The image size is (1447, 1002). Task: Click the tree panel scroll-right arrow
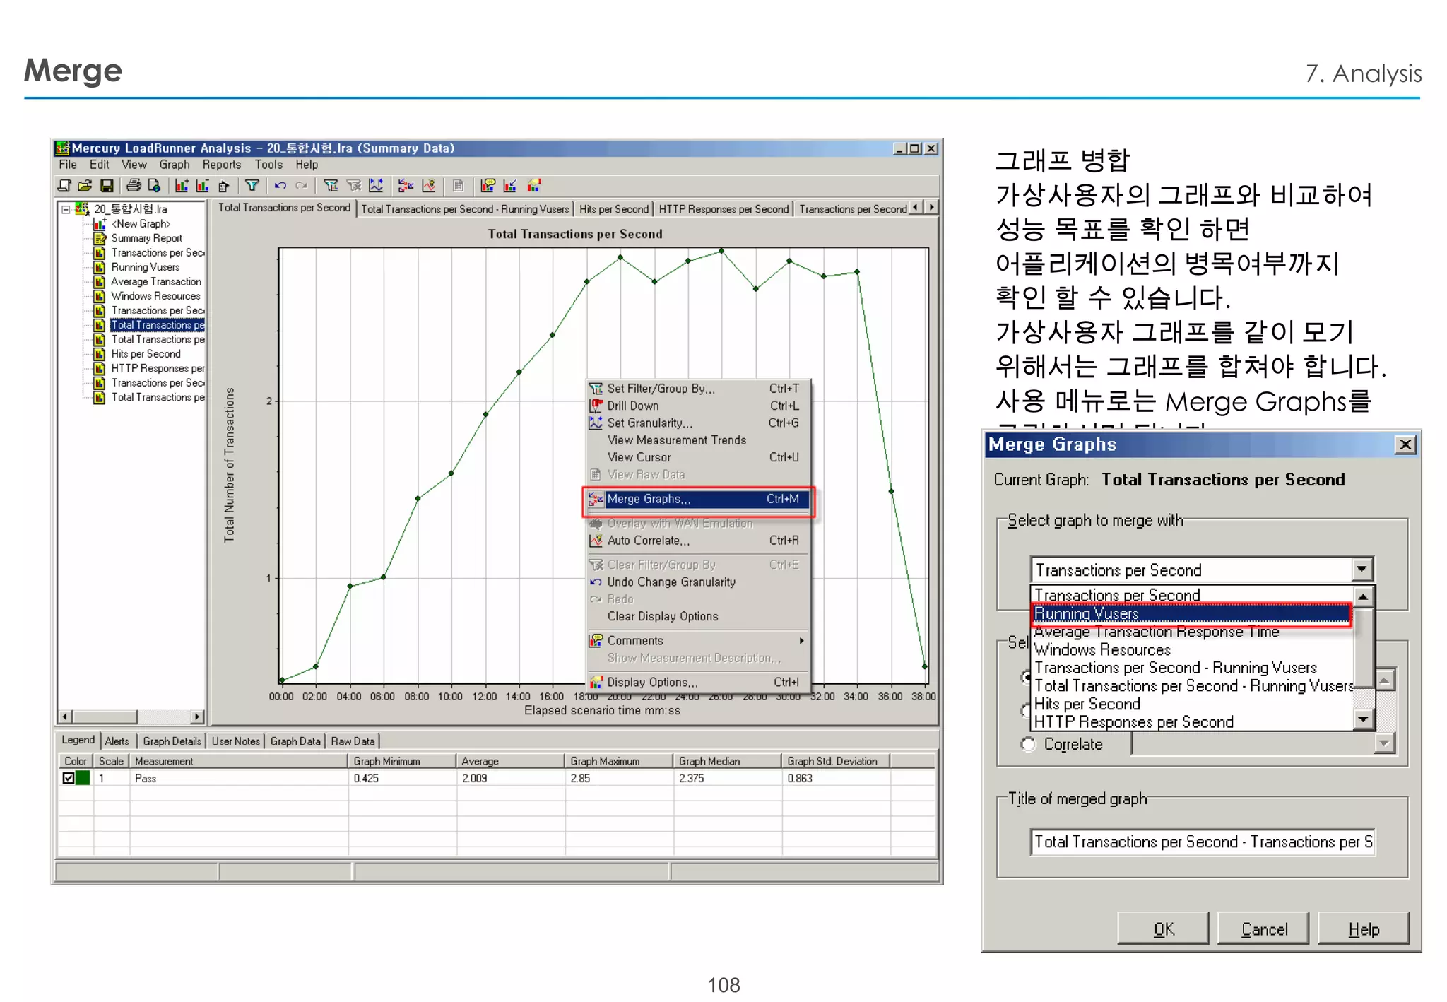coord(198,717)
